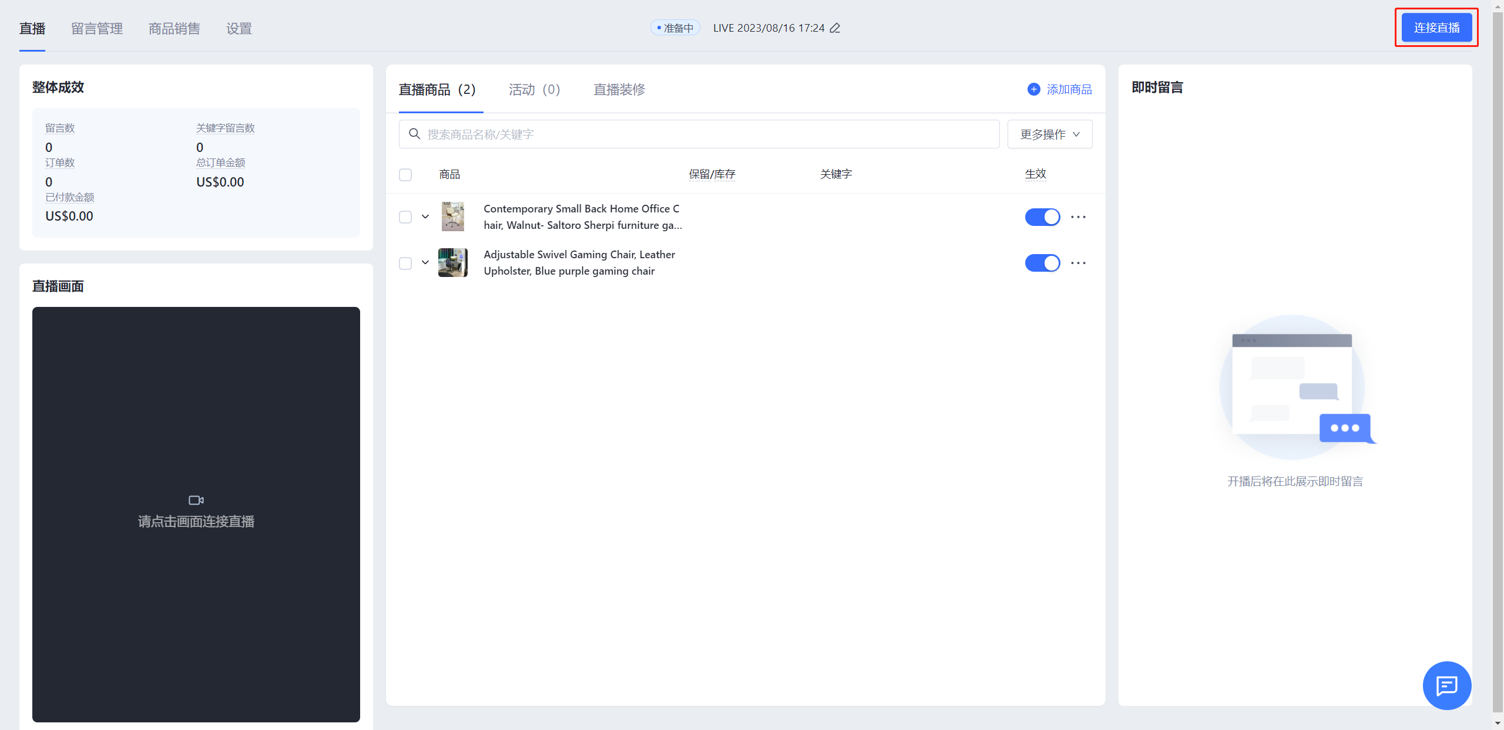Click the magnifier icon in the product search
This screenshot has width=1504, height=730.
click(x=414, y=134)
